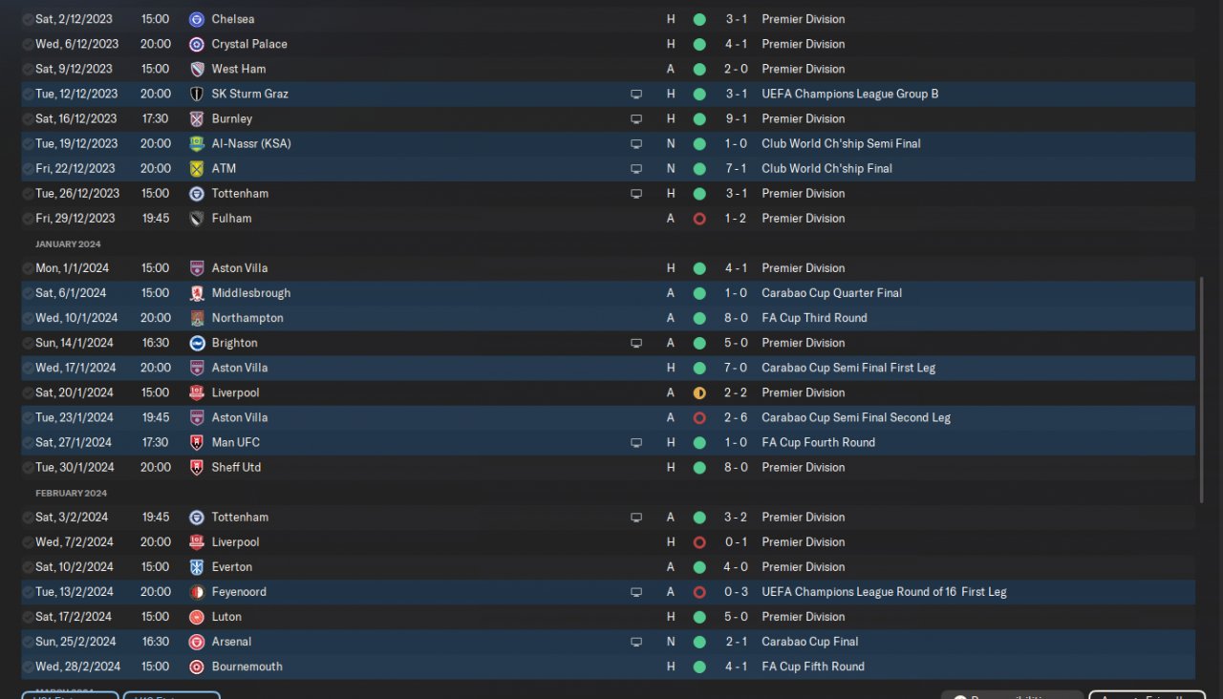Click the Chelsea club badge
This screenshot has height=699, width=1223.
pyautogui.click(x=197, y=19)
